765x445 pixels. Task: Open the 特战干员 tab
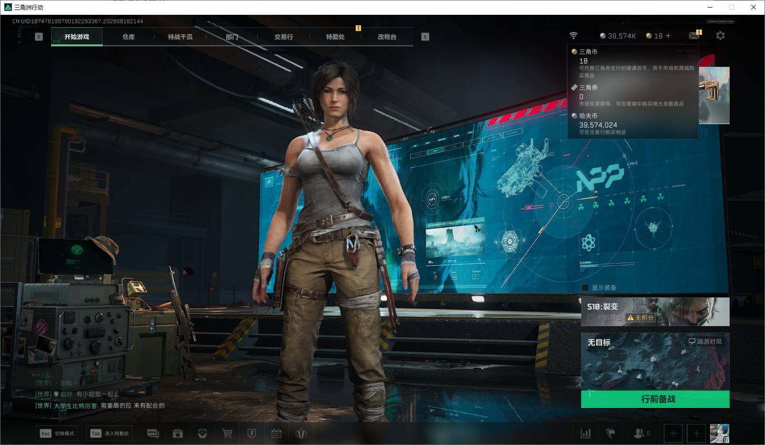click(180, 37)
